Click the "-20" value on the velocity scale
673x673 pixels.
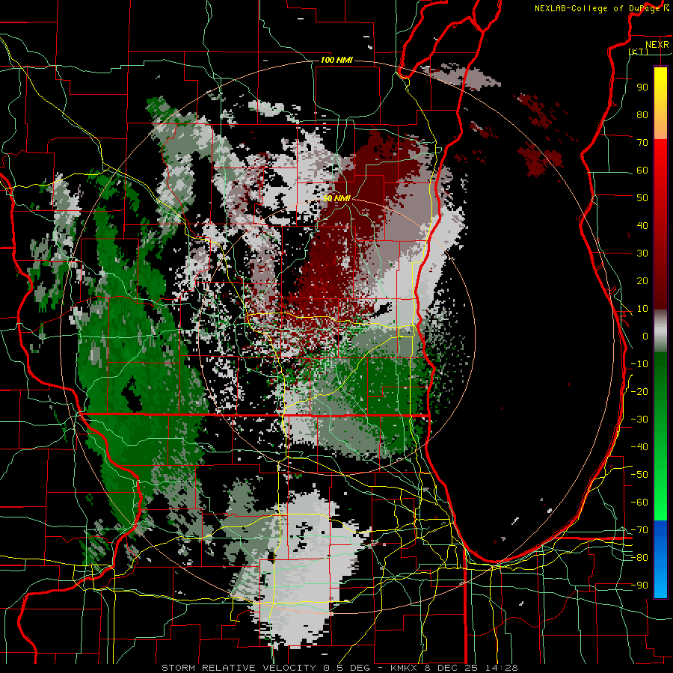point(639,391)
